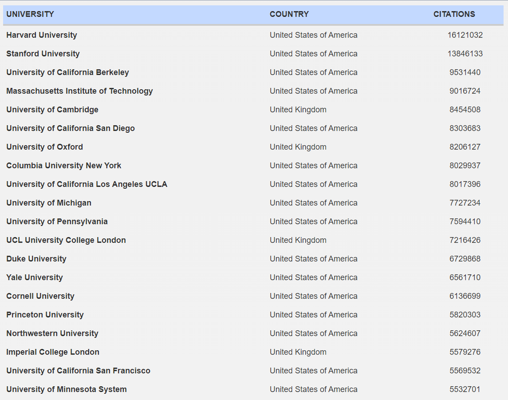
Task: Select University of Minnesota System
Action: [67, 389]
